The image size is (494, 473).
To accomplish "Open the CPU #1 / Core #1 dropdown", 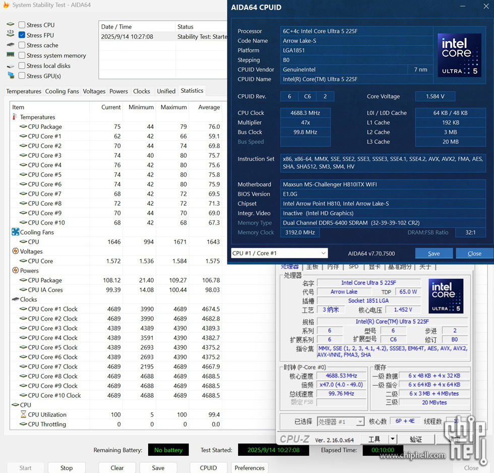I will pos(279,253).
